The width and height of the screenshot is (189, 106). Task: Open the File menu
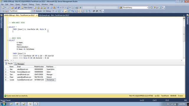pyautogui.click(x=2, y=4)
